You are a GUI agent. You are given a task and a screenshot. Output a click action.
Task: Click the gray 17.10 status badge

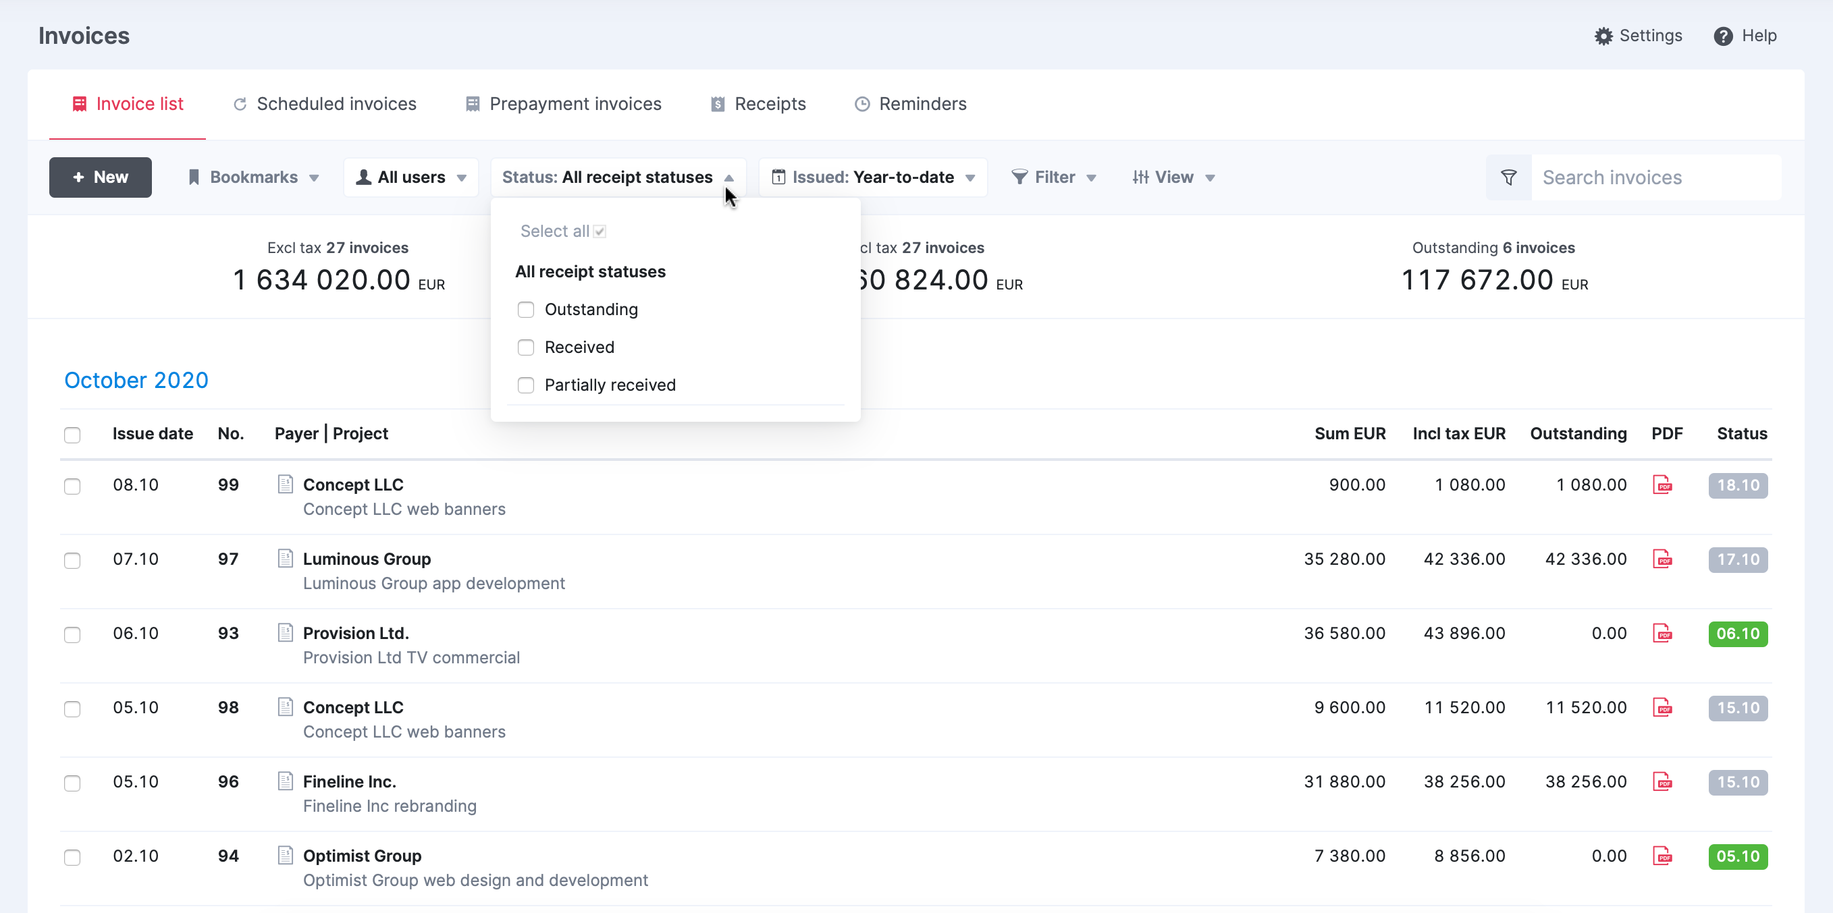pos(1738,559)
